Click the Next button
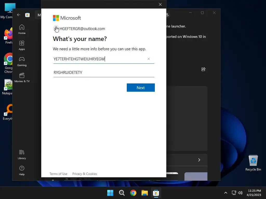The image size is (266, 199). click(x=141, y=88)
